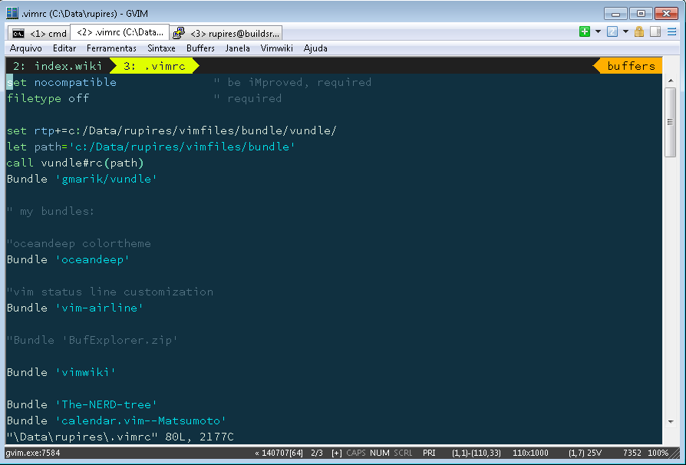Click the active console number icon
This screenshot has height=465, width=686.
612,31
